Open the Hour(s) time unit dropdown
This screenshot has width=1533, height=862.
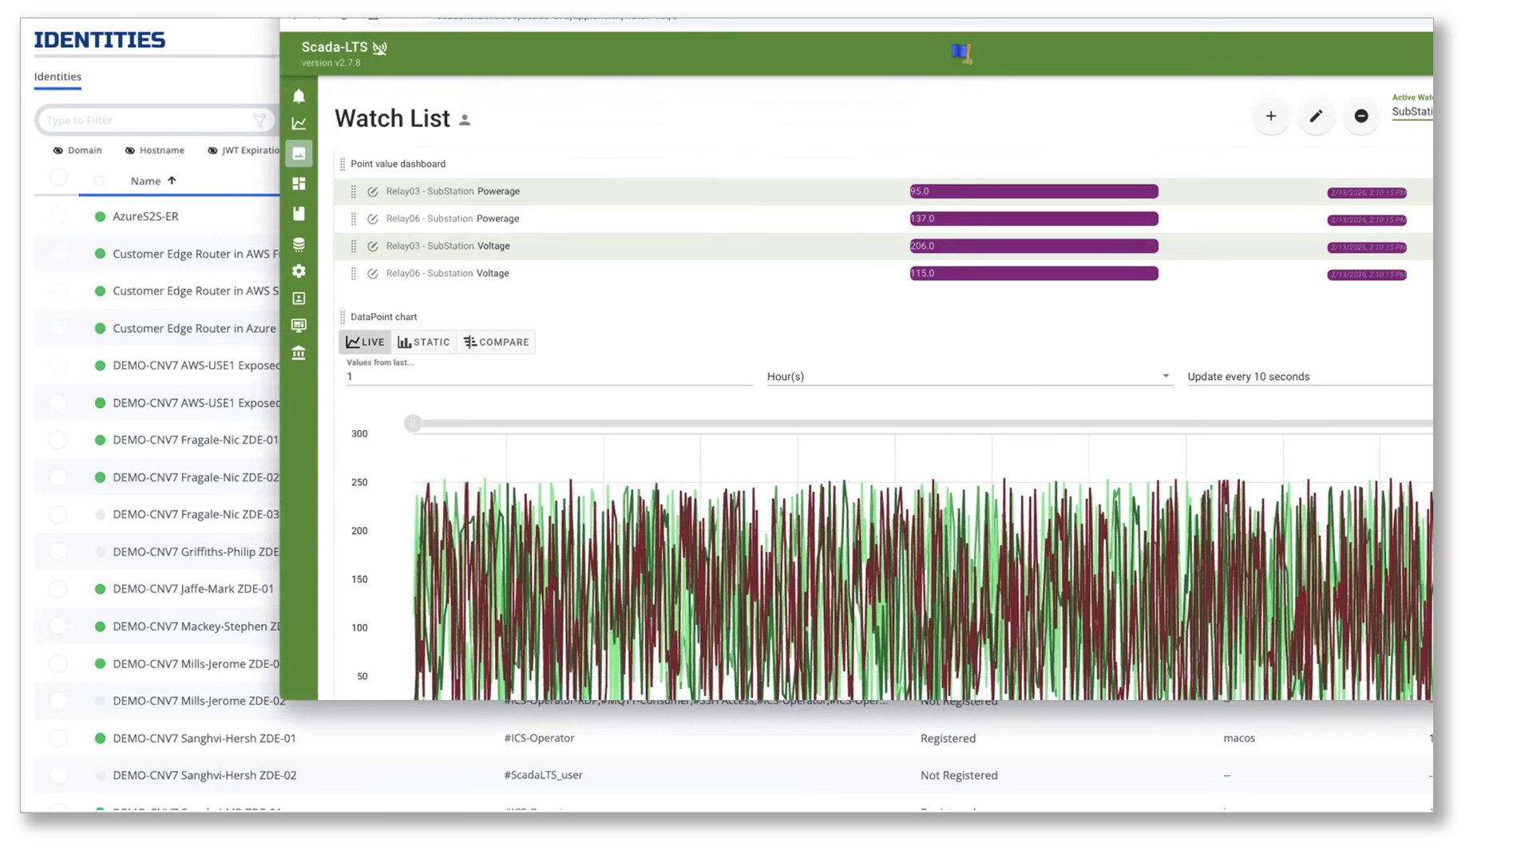(969, 377)
